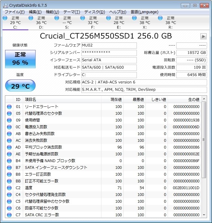212x223 pixels.
Task: Click the S.M.A.R.T. features field
Action: click(x=144, y=90)
